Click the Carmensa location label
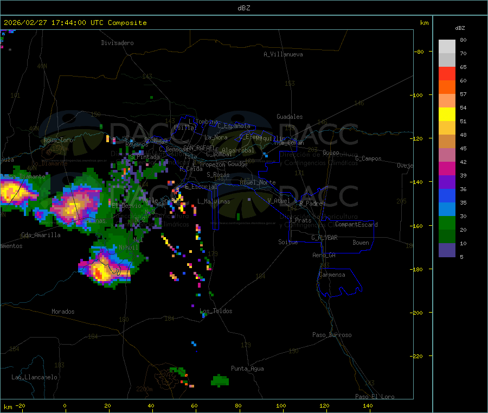The height and width of the screenshot is (413, 488). point(332,275)
